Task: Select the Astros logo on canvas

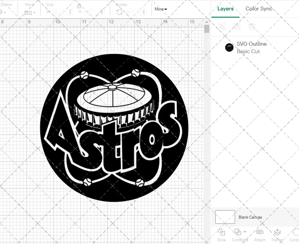Action: (x=114, y=128)
